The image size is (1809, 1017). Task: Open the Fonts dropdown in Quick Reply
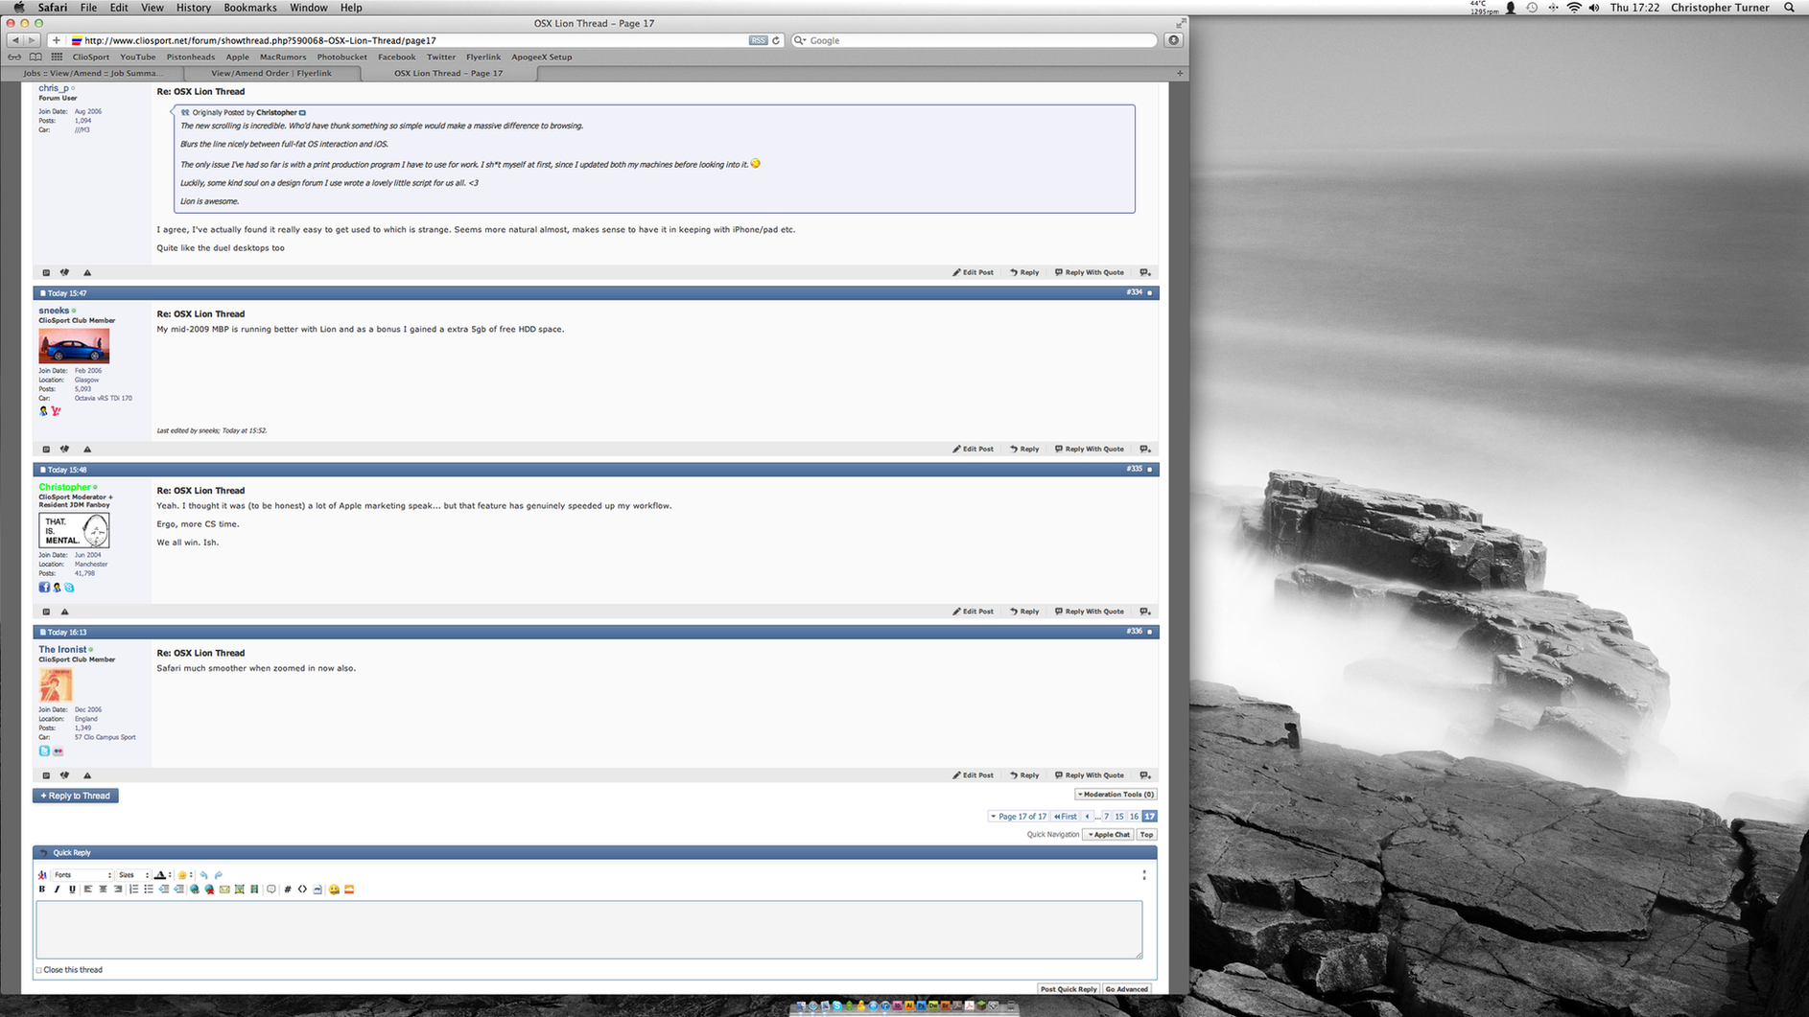tap(83, 875)
